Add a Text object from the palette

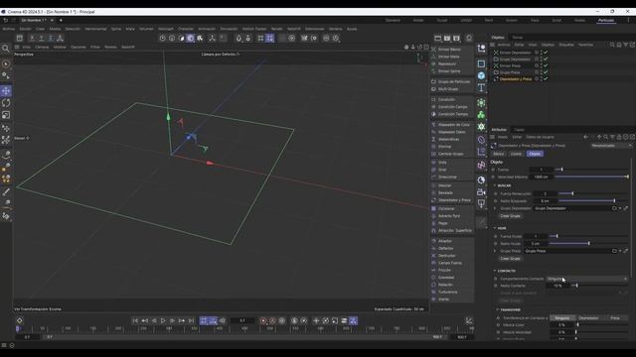coord(481,87)
